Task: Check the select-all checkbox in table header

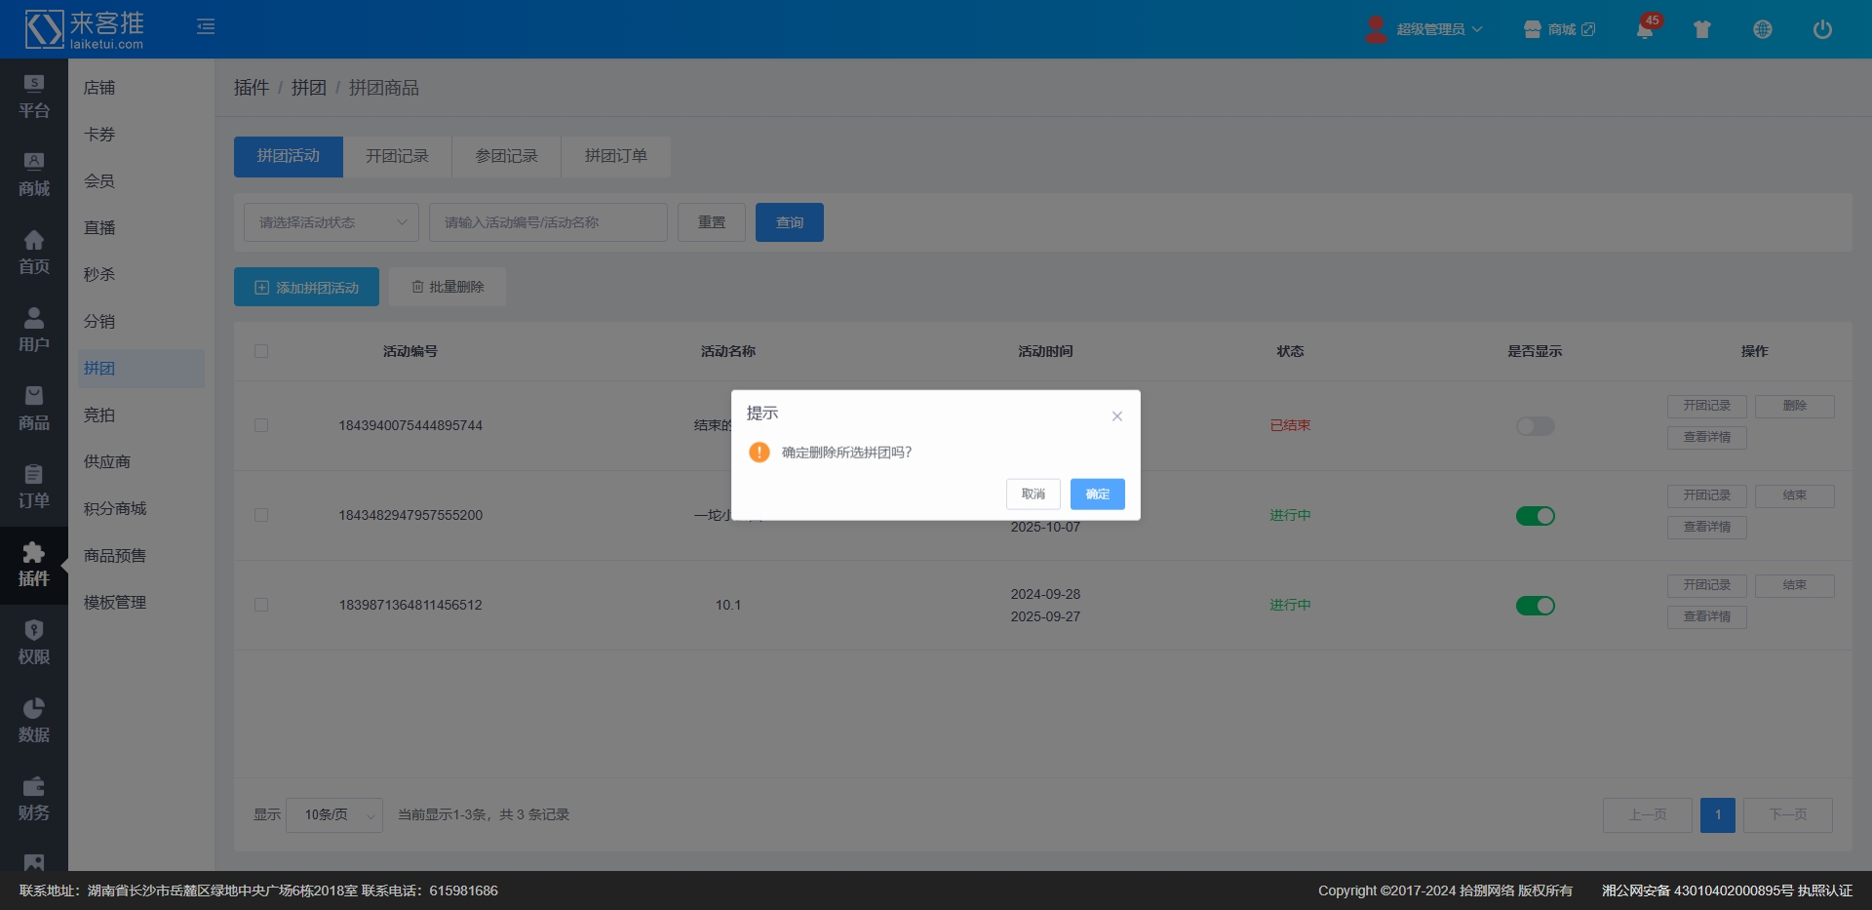Action: pyautogui.click(x=261, y=351)
